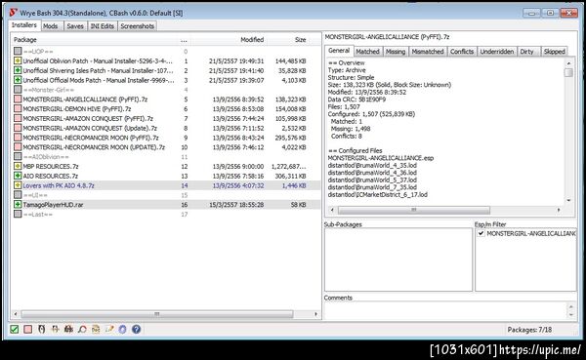Click status icon of Unofficial Oblivion Patch package
Screen dimensions: 586x360
point(18,60)
